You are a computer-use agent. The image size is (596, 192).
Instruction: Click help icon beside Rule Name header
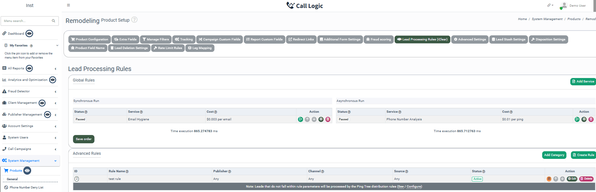127,172
